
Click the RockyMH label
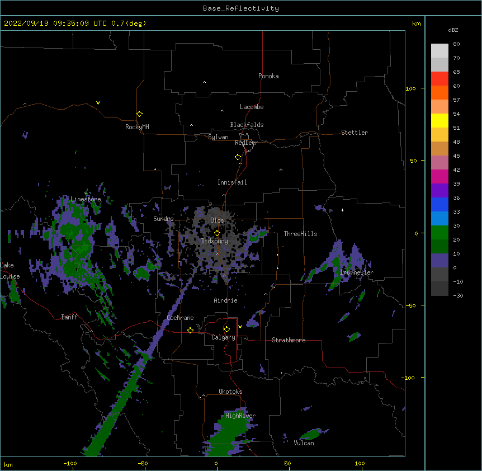[x=137, y=127]
